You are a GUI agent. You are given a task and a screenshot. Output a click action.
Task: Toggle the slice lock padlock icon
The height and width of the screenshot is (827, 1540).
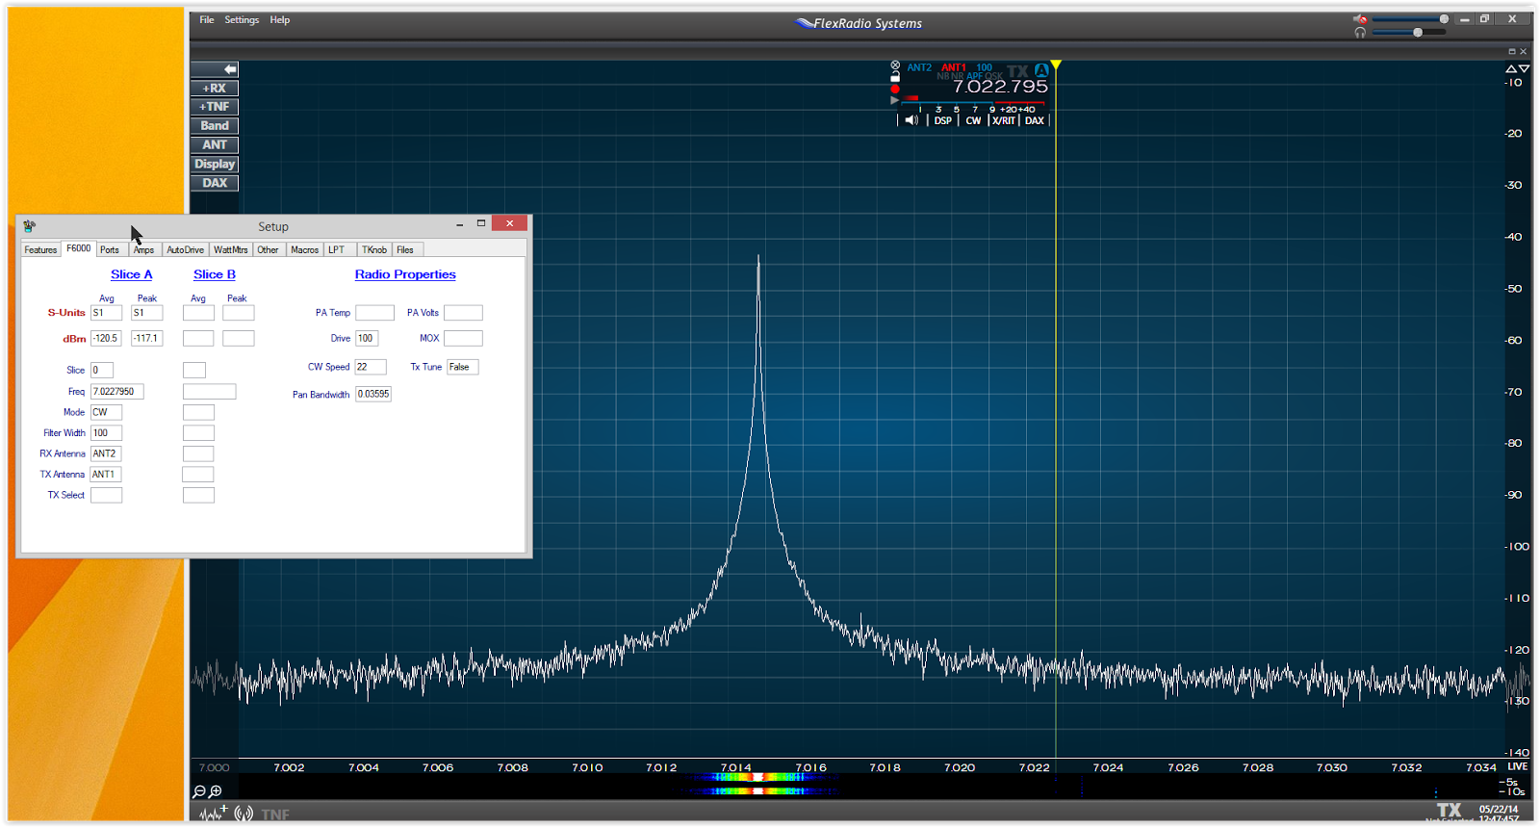point(895,77)
